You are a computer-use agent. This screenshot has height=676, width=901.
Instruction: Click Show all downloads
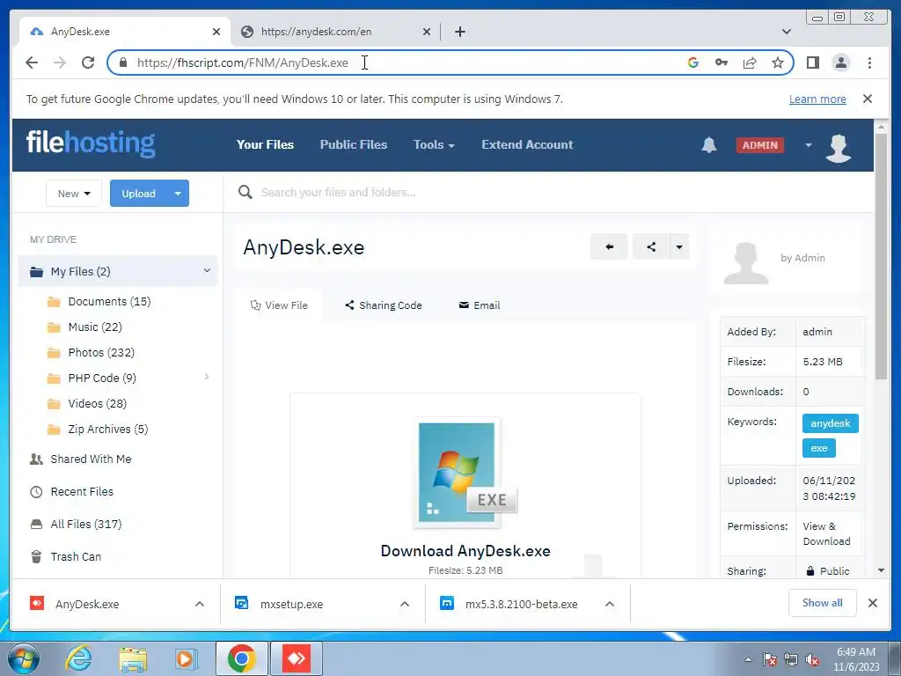tap(823, 603)
